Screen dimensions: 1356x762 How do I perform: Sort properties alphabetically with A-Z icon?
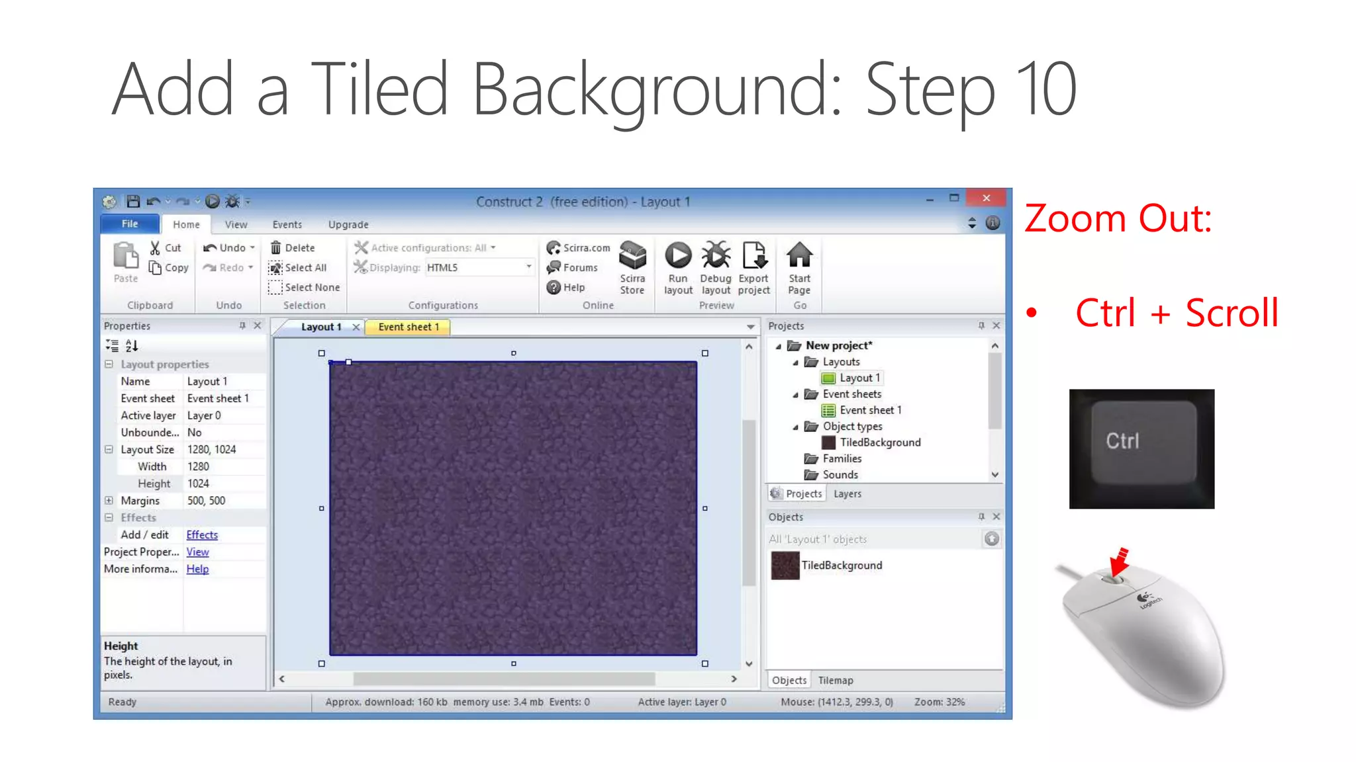[132, 345]
